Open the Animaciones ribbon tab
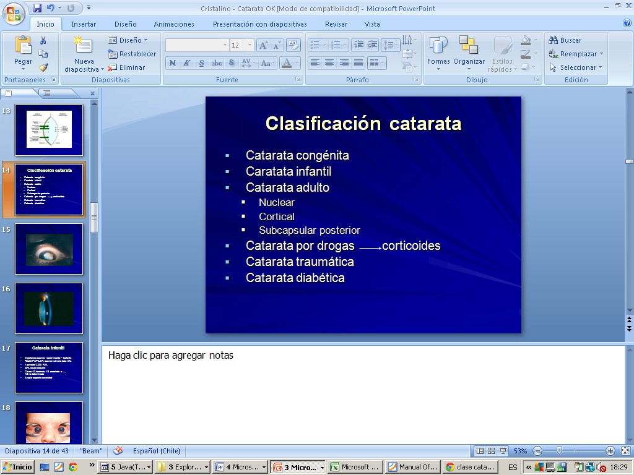The height and width of the screenshot is (475, 634). (174, 24)
